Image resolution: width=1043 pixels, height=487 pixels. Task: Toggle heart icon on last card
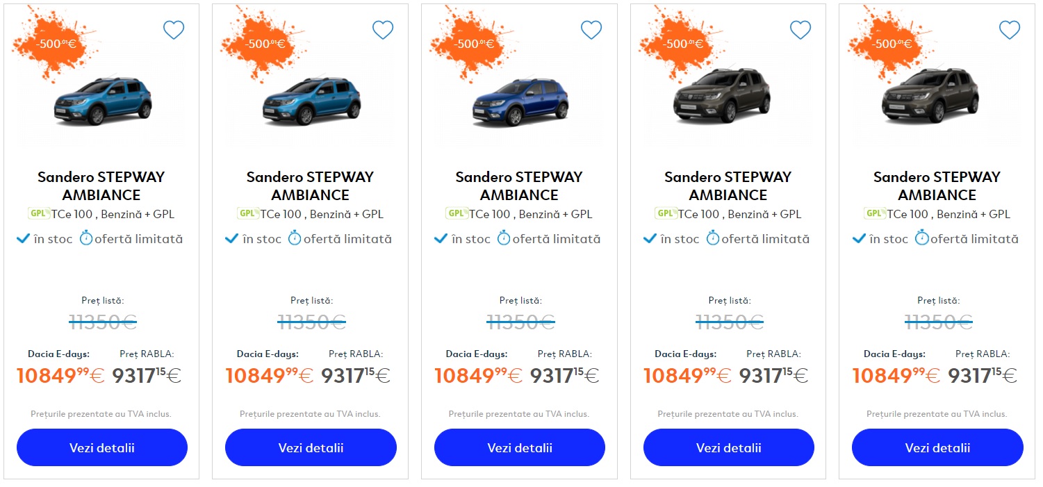(1010, 30)
